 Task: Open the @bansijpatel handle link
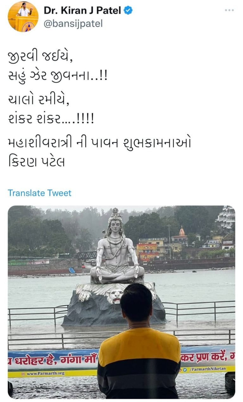pyautogui.click(x=73, y=24)
